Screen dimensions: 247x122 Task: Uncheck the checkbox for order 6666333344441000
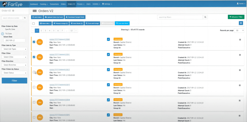pos(34,42)
